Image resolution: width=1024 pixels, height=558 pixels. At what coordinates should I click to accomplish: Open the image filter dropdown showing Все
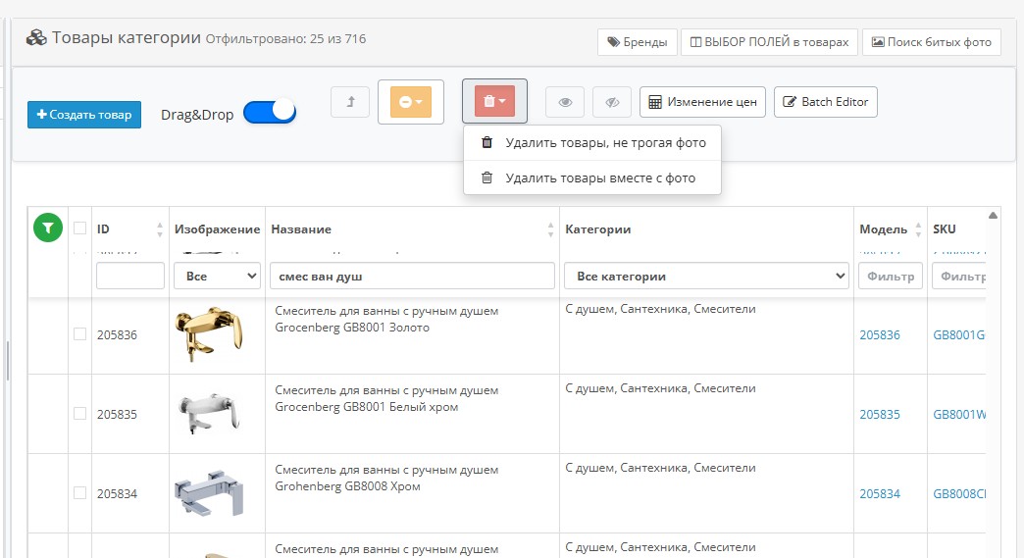(217, 277)
